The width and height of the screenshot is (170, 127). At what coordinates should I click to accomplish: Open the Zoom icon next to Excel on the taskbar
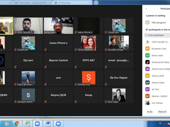[x=37, y=124]
